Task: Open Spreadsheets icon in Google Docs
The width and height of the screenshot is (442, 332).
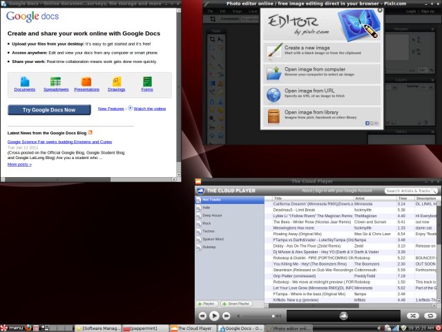Action: (x=55, y=82)
